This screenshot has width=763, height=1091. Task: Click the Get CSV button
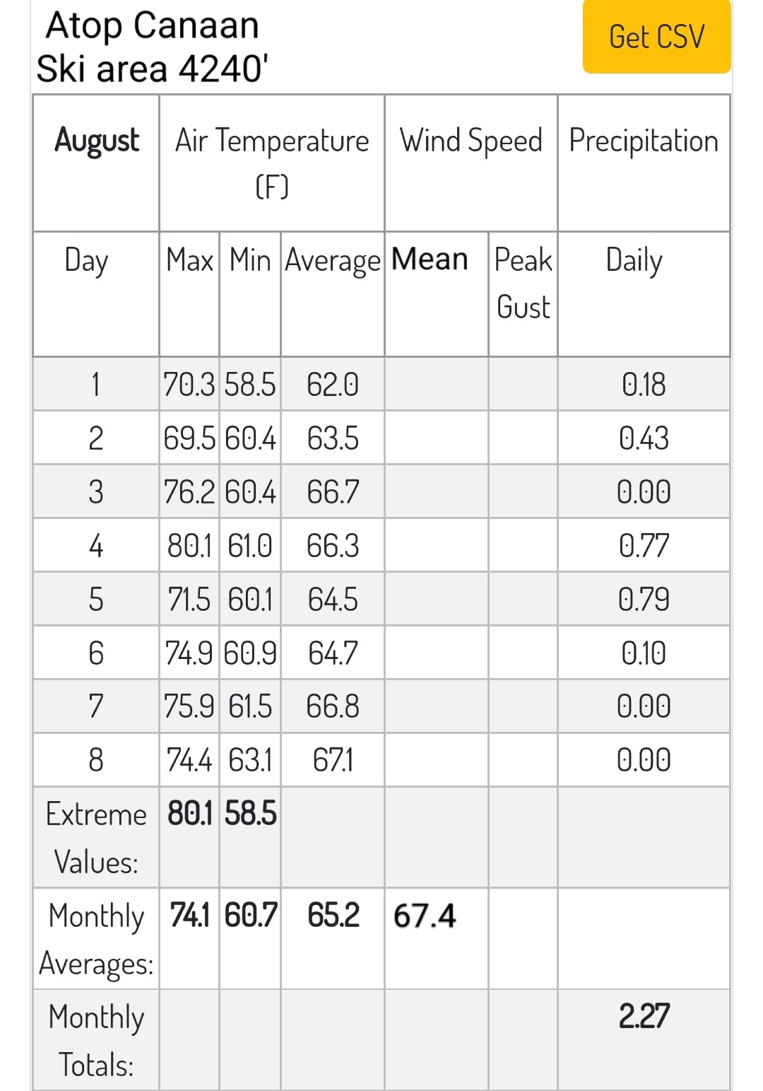(x=656, y=36)
